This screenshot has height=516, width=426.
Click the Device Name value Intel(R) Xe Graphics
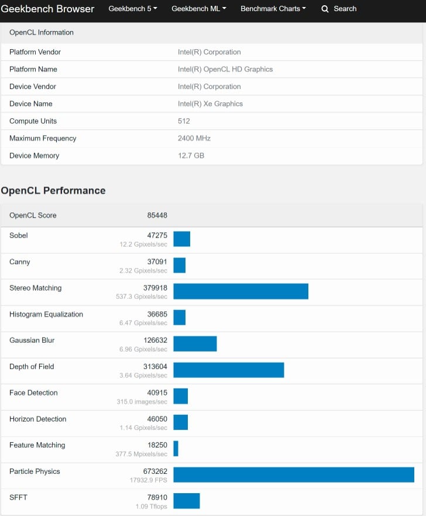pyautogui.click(x=210, y=104)
